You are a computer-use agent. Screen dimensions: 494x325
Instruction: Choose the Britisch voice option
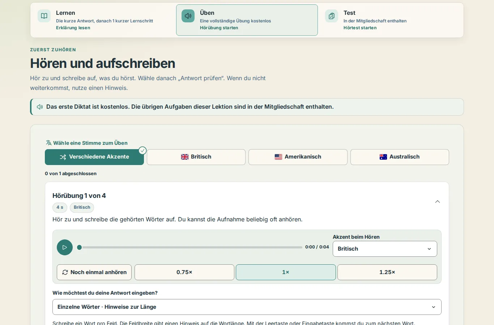pyautogui.click(x=196, y=157)
